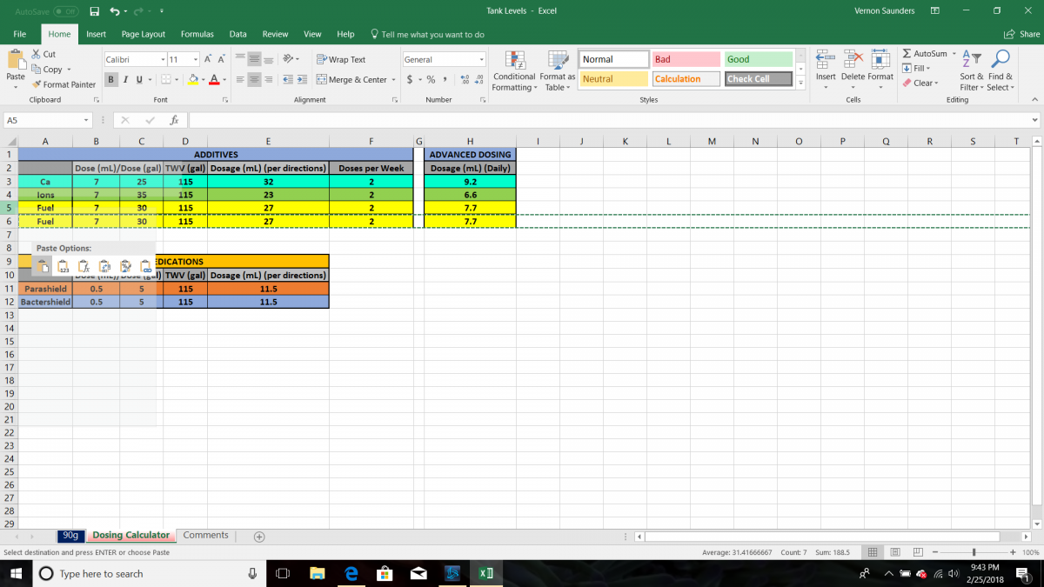Click the Share button
The image size is (1044, 587).
pos(1022,34)
